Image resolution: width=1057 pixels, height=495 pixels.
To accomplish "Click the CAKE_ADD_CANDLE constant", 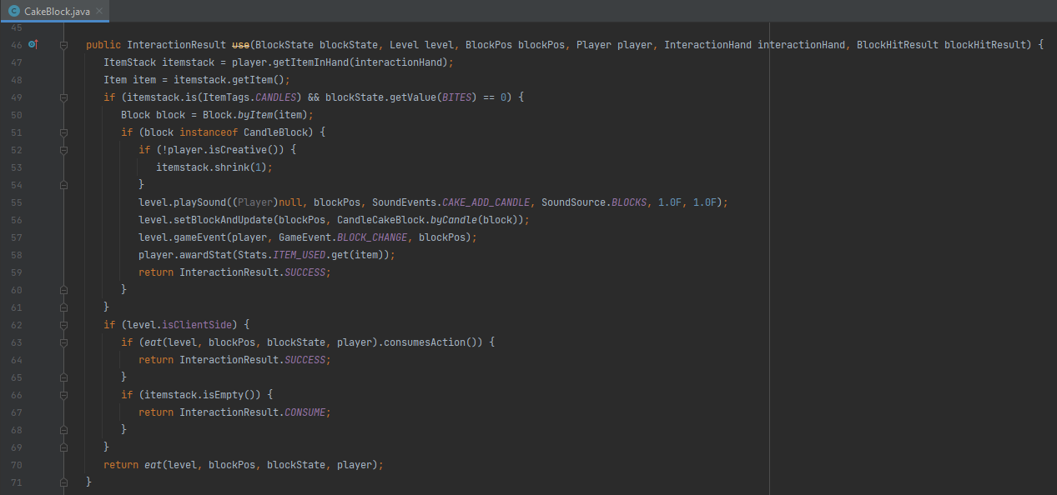I will coord(487,202).
